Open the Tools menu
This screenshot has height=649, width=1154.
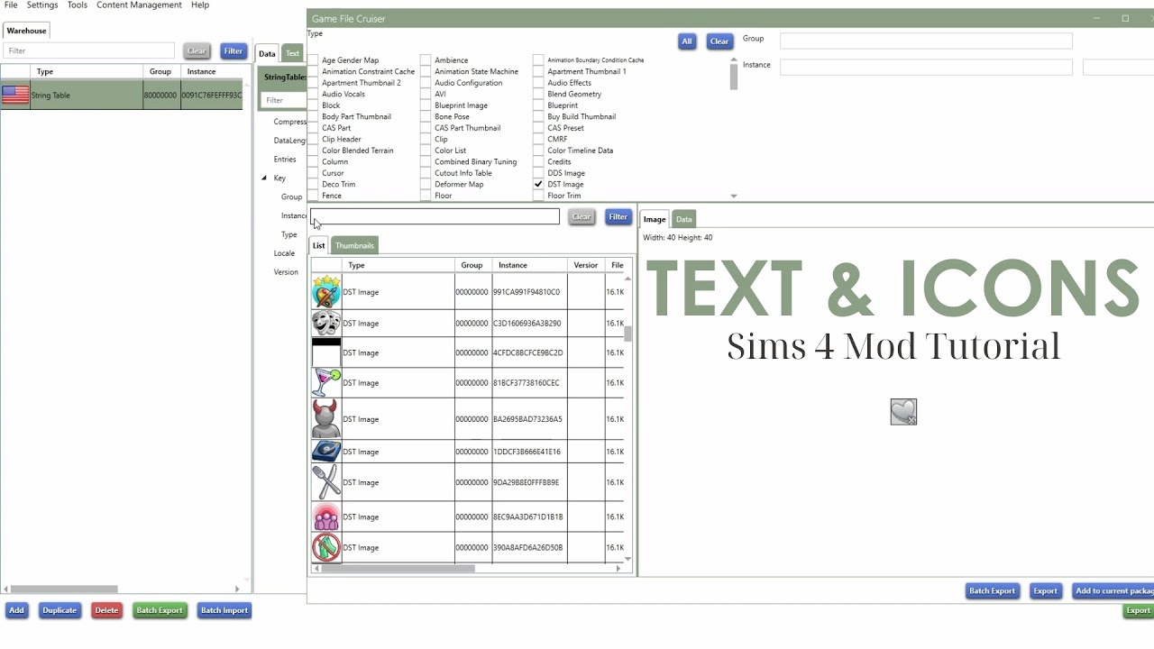pyautogui.click(x=78, y=5)
